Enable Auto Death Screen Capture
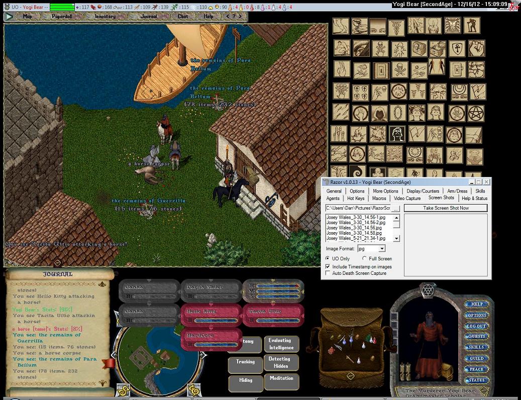This screenshot has height=400, width=521. (x=328, y=273)
